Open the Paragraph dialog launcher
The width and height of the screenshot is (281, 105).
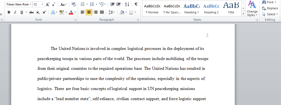tap(138, 20)
